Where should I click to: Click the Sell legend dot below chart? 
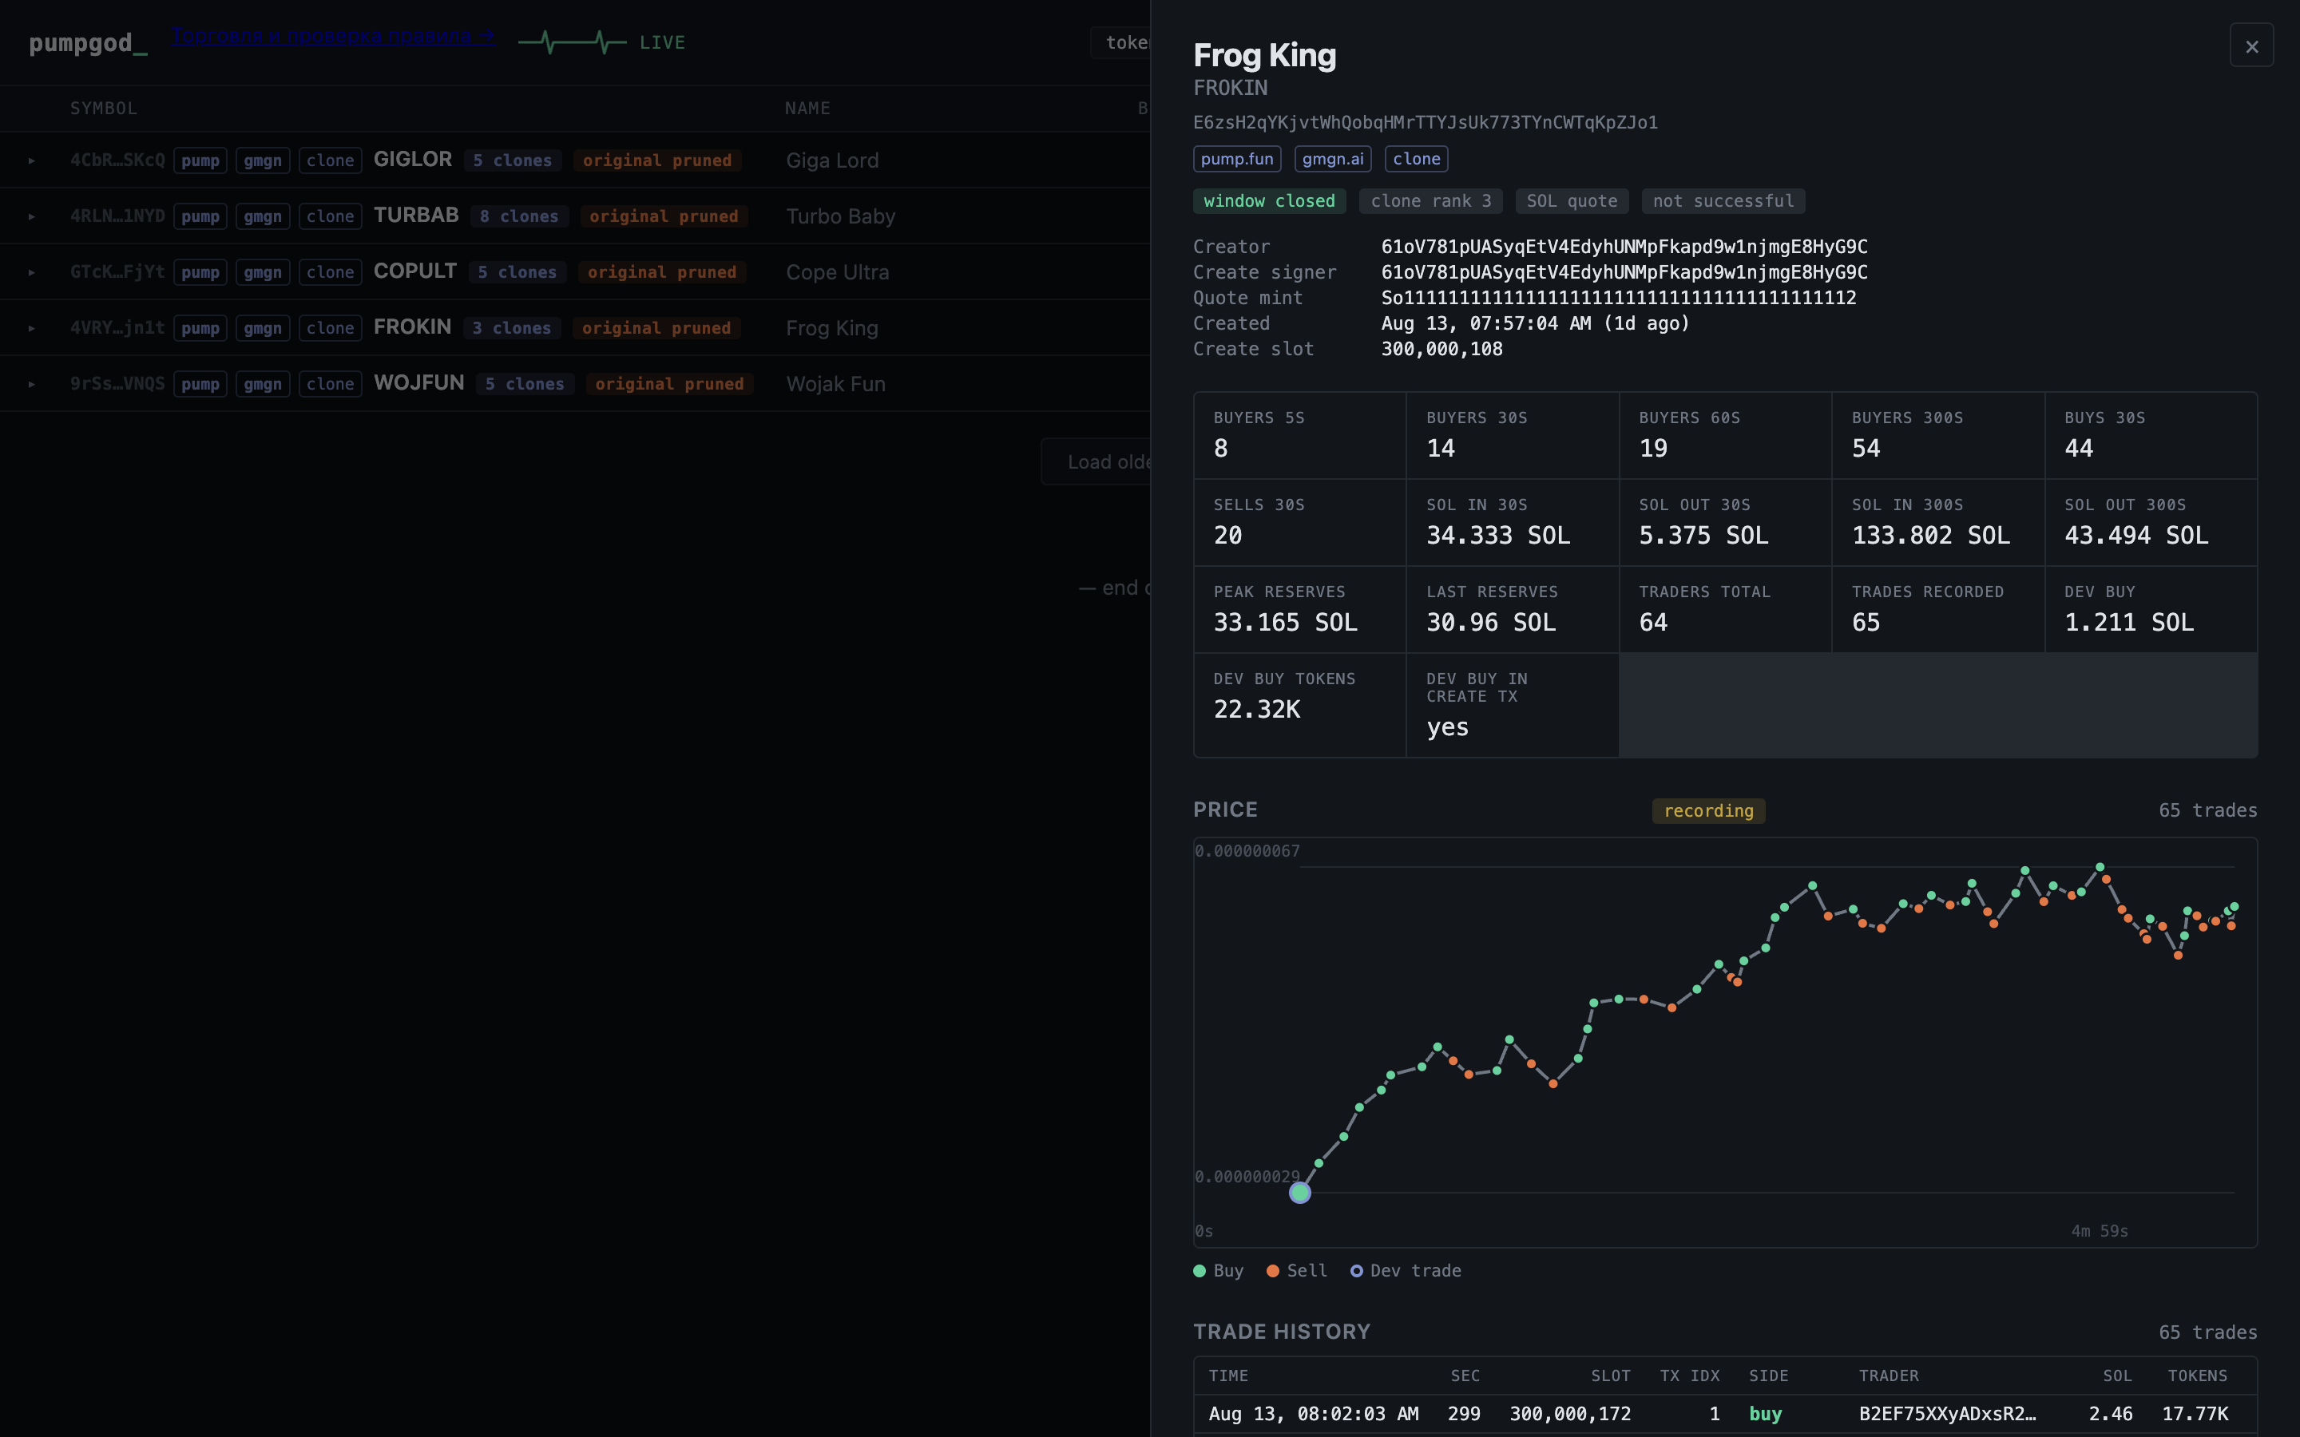pos(1273,1271)
